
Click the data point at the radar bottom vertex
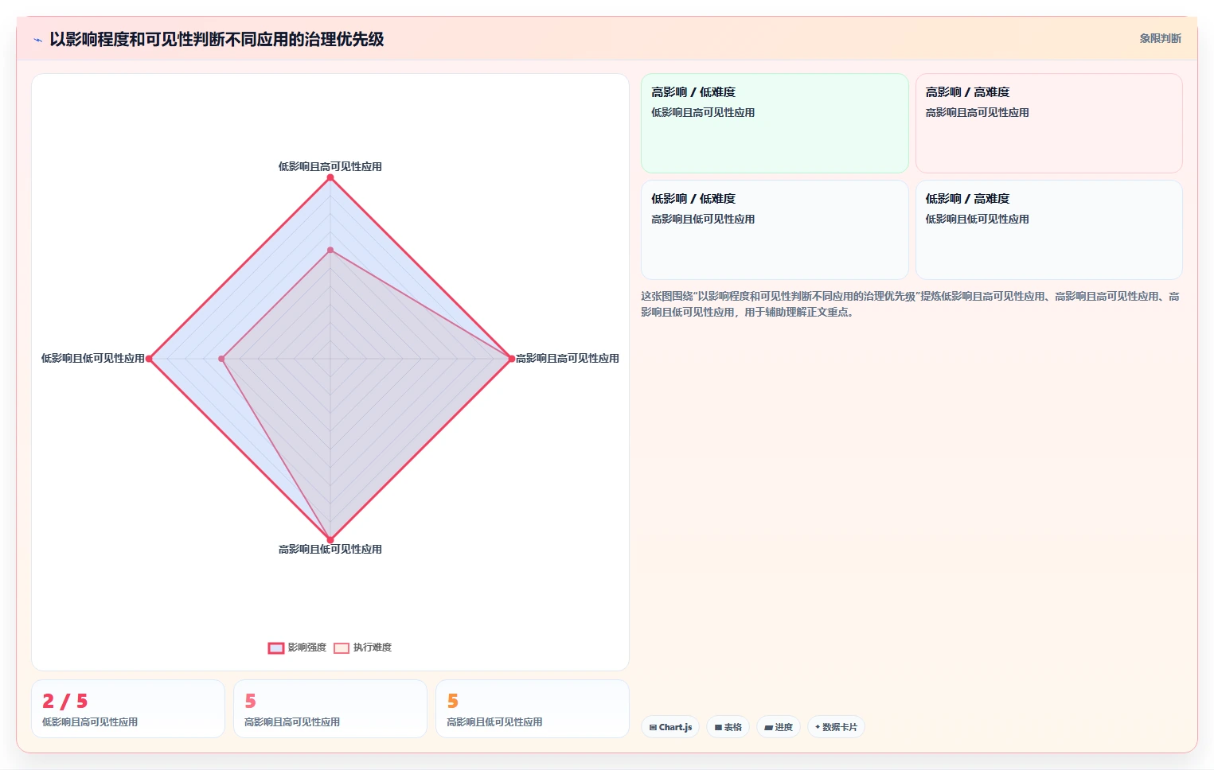click(x=330, y=540)
